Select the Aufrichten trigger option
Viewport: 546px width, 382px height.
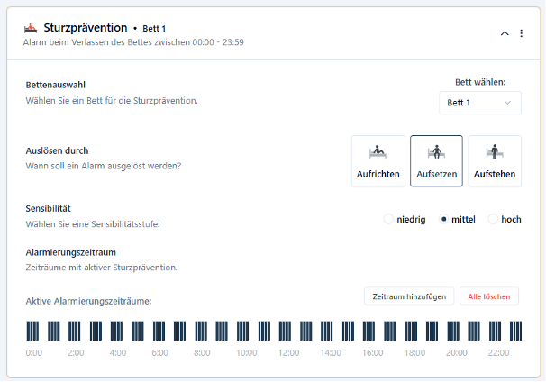(378, 161)
